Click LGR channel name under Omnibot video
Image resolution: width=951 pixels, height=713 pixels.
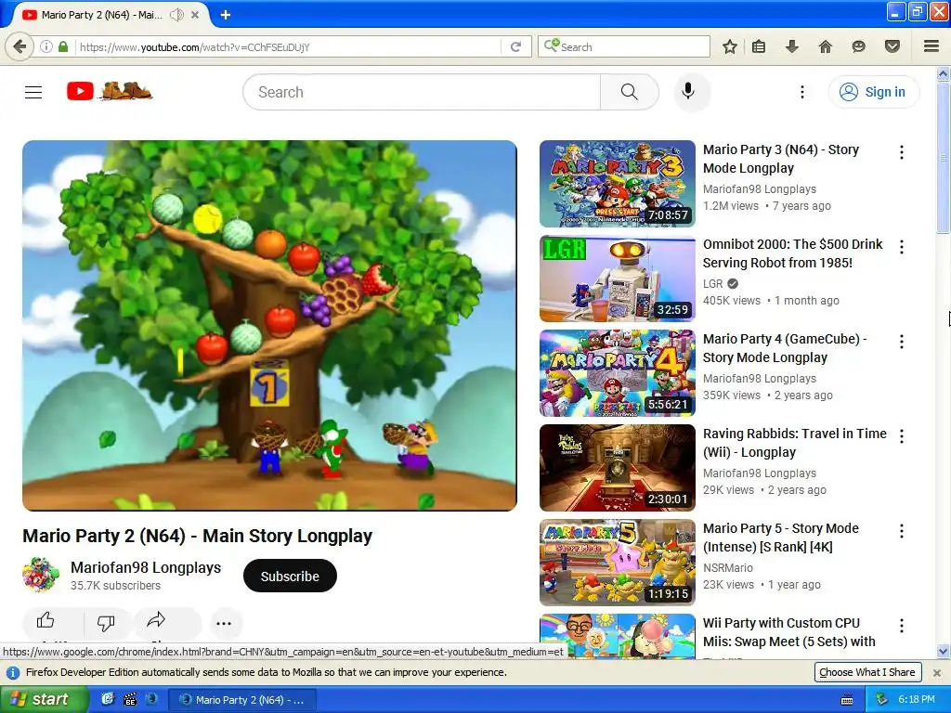tap(712, 284)
